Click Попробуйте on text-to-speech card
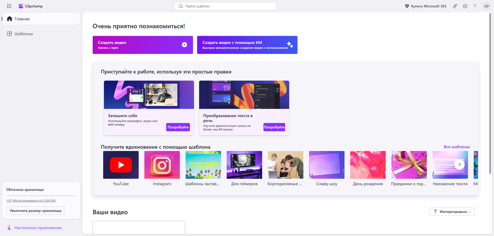 point(274,127)
